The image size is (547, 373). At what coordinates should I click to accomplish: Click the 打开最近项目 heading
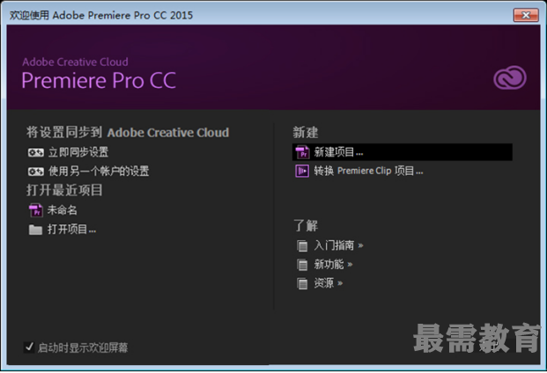pos(64,190)
